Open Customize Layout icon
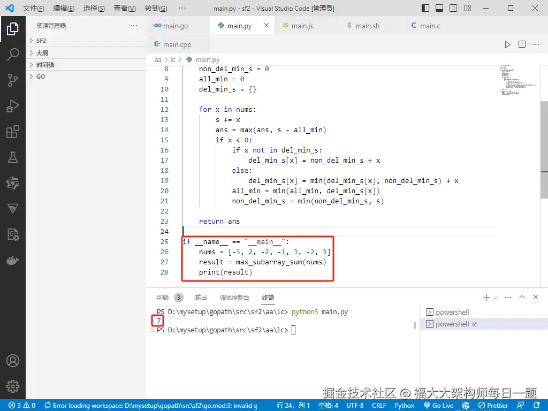The width and height of the screenshot is (548, 411). (467, 8)
